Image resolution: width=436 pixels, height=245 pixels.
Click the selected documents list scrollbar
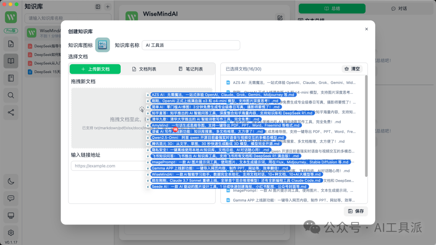coord(366,126)
